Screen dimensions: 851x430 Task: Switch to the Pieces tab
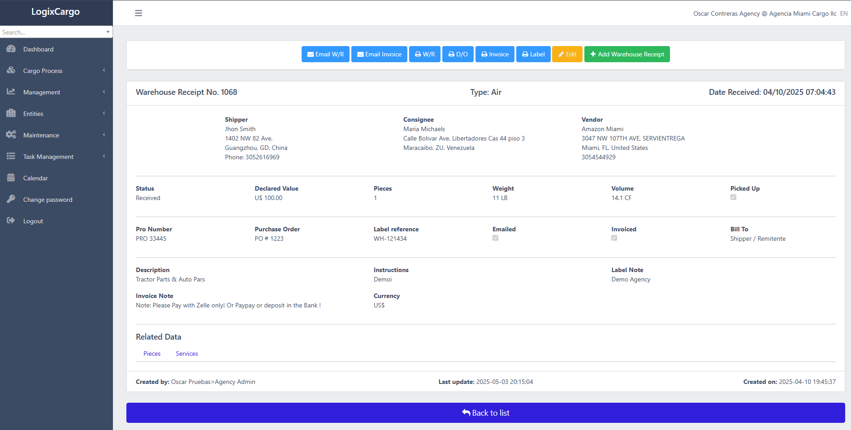coord(152,353)
